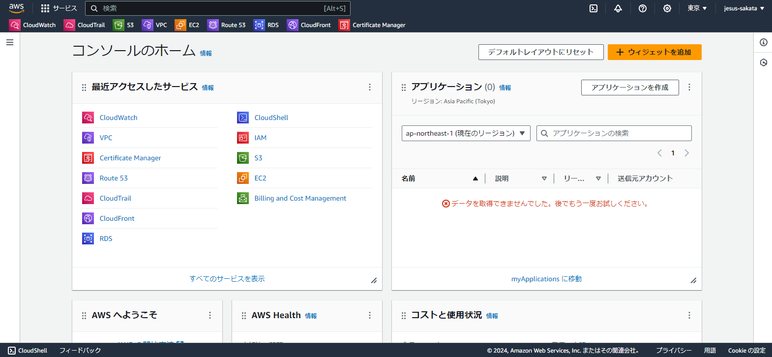
Task: Open options menu of コストと使用状況 widget
Action: coord(689,315)
